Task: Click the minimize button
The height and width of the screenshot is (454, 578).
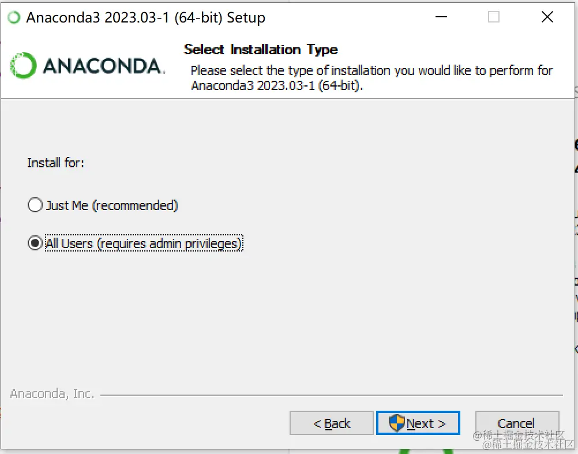Action: [x=441, y=17]
